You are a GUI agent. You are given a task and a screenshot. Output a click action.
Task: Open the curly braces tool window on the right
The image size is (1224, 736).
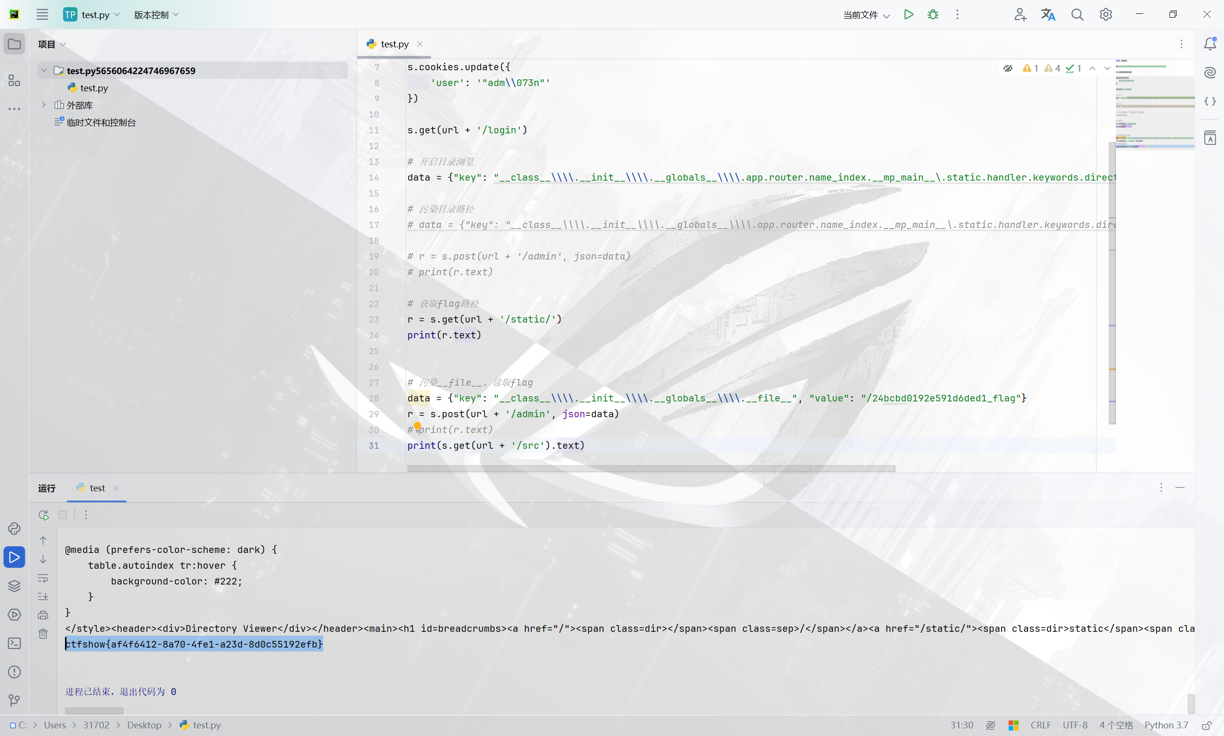pyautogui.click(x=1210, y=101)
